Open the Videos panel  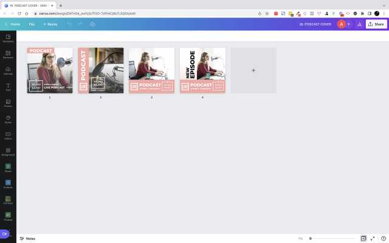tap(8, 135)
